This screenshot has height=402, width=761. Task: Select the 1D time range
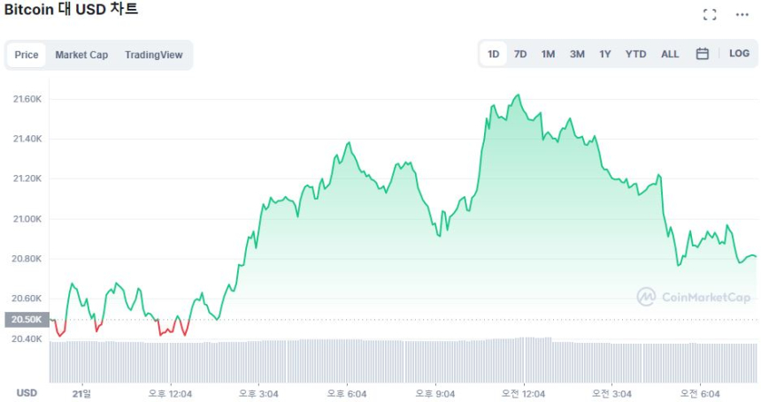(494, 54)
